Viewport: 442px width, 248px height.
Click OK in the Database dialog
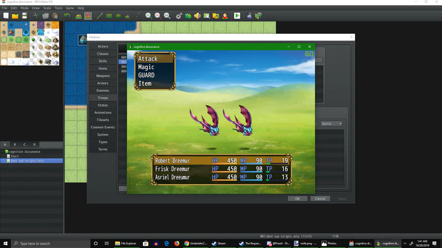click(298, 198)
